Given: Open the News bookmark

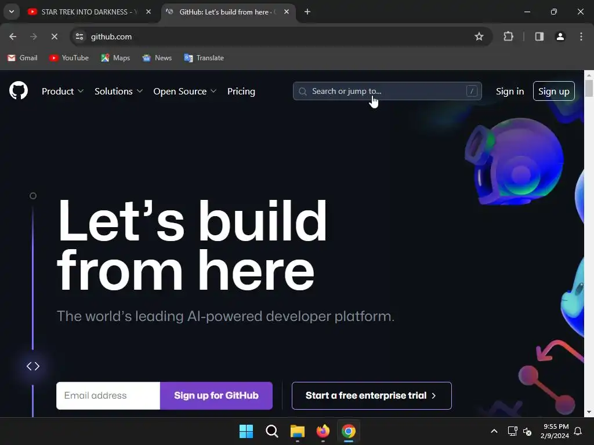Looking at the screenshot, I should coord(157,58).
